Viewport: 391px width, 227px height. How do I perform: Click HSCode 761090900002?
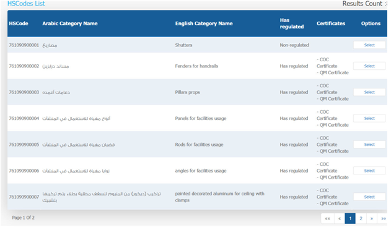[x=24, y=66]
